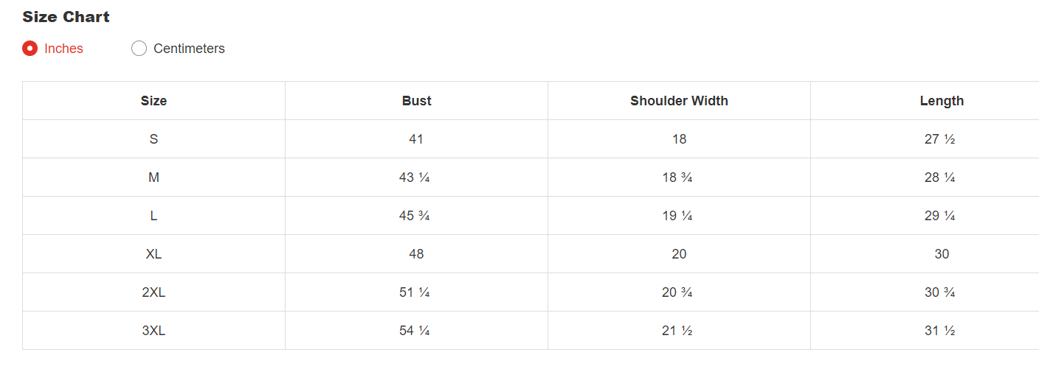Click the Bust column header
Viewport: 1039px width, 369px height.
pyautogui.click(x=416, y=101)
